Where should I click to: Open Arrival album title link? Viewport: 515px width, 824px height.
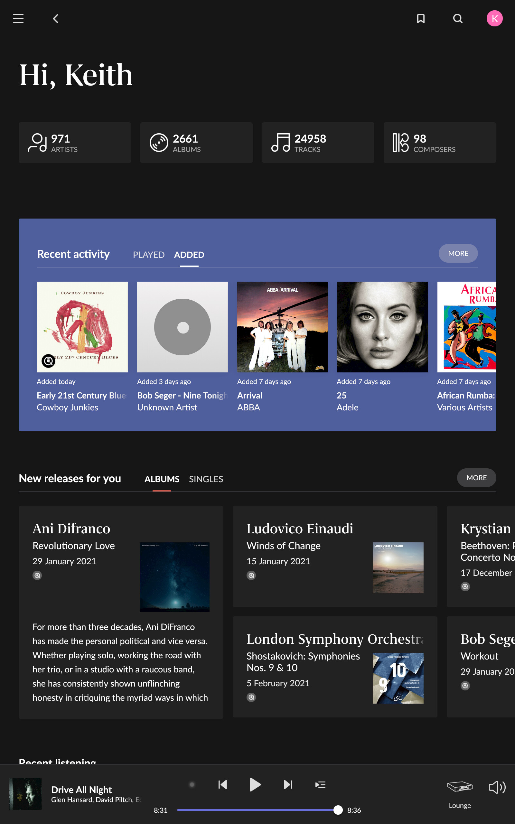point(250,395)
